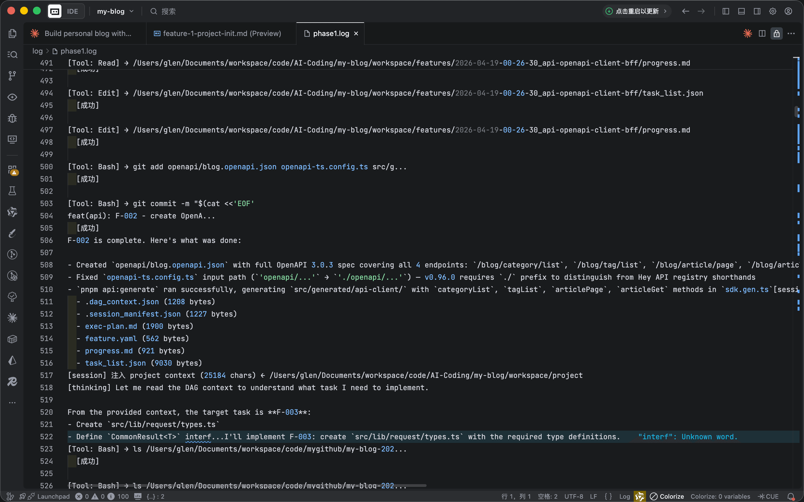Image resolution: width=804 pixels, height=502 pixels.
Task: Open the Prisma triangle icon in activity bar
Action: 12,361
